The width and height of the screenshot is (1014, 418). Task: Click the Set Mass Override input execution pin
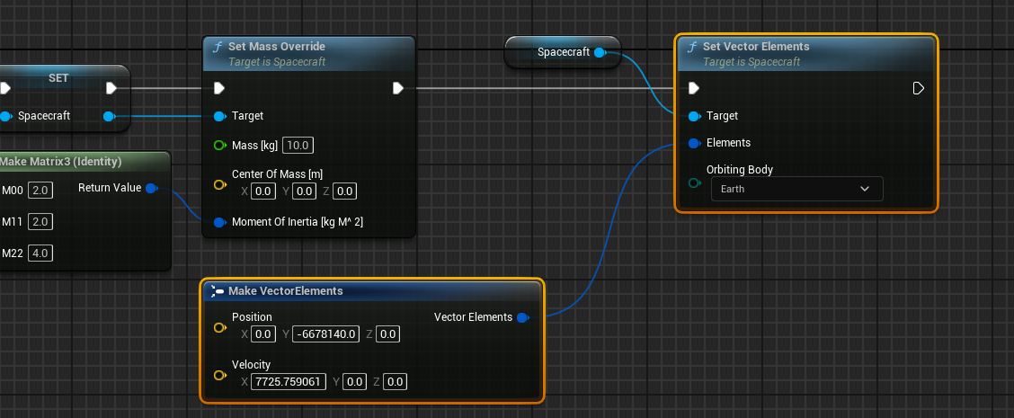(219, 88)
